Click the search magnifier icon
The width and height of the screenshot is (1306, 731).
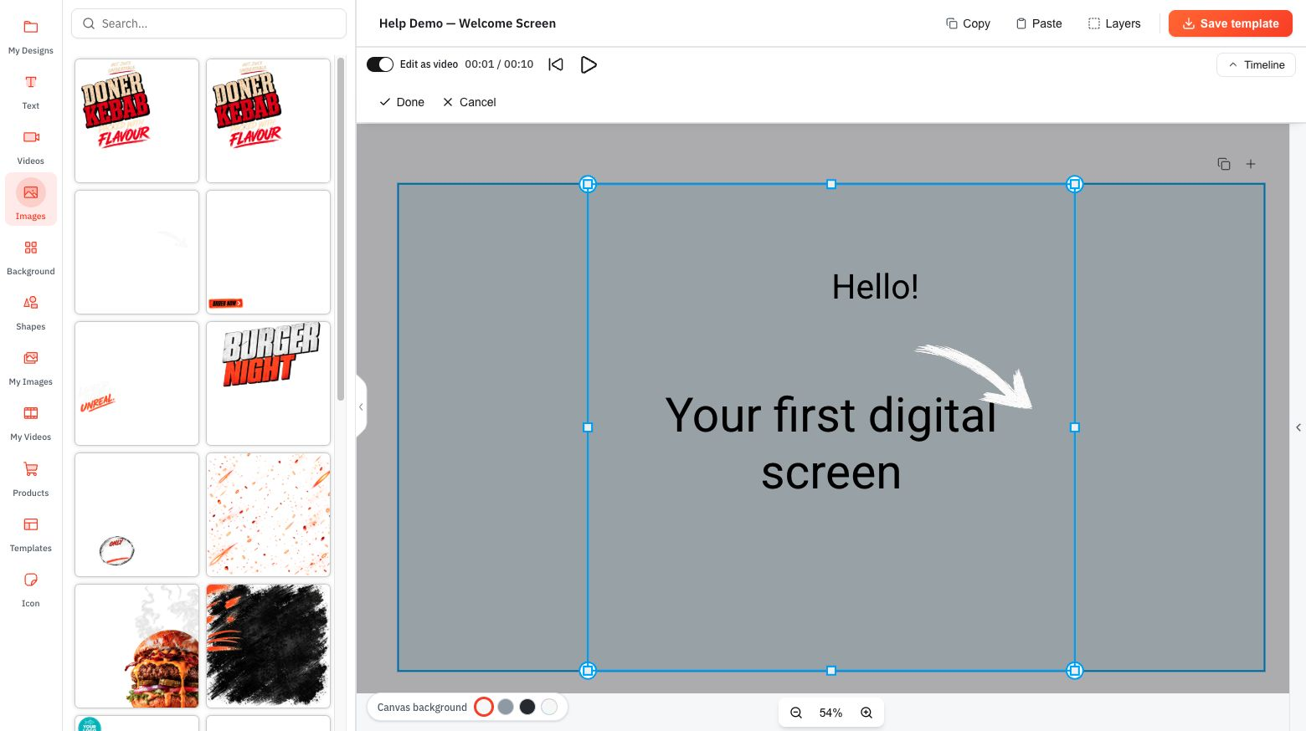click(89, 23)
